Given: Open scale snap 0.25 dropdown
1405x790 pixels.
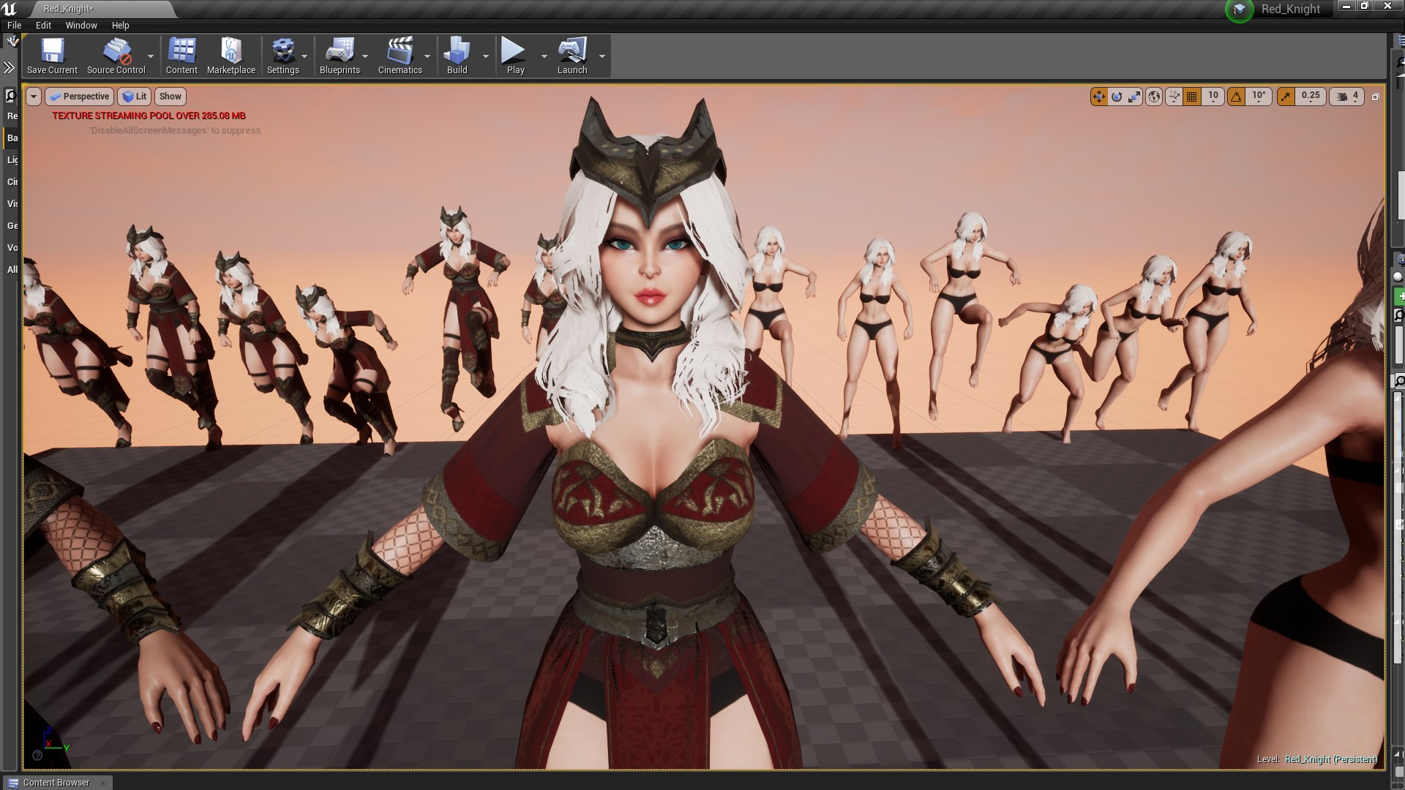Looking at the screenshot, I should click(x=1311, y=97).
